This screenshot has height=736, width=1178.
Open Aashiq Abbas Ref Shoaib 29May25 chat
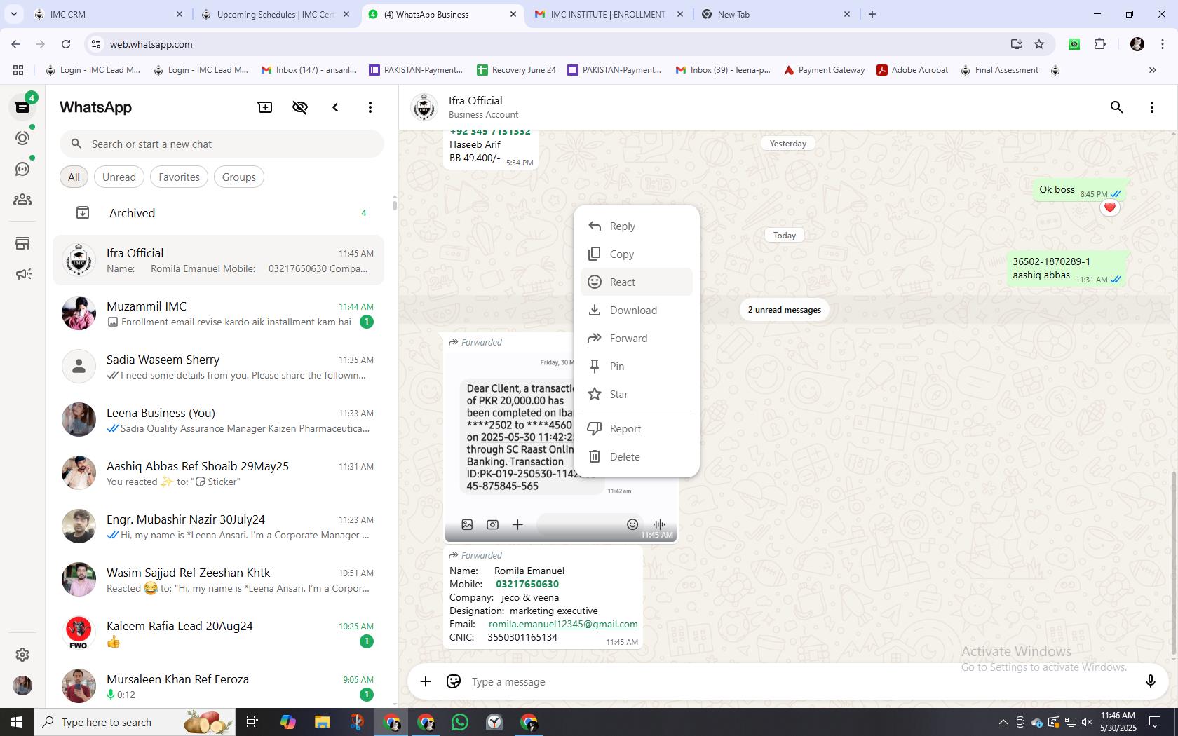[219, 473]
